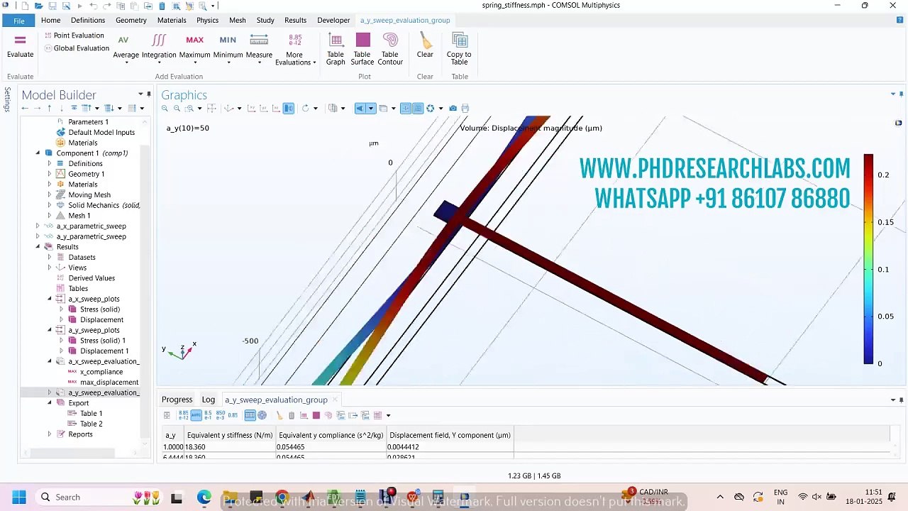
Task: Expand the Reports node
Action: pos(50,434)
